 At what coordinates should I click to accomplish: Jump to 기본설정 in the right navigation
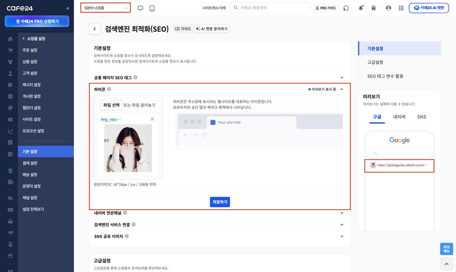pyautogui.click(x=399, y=48)
